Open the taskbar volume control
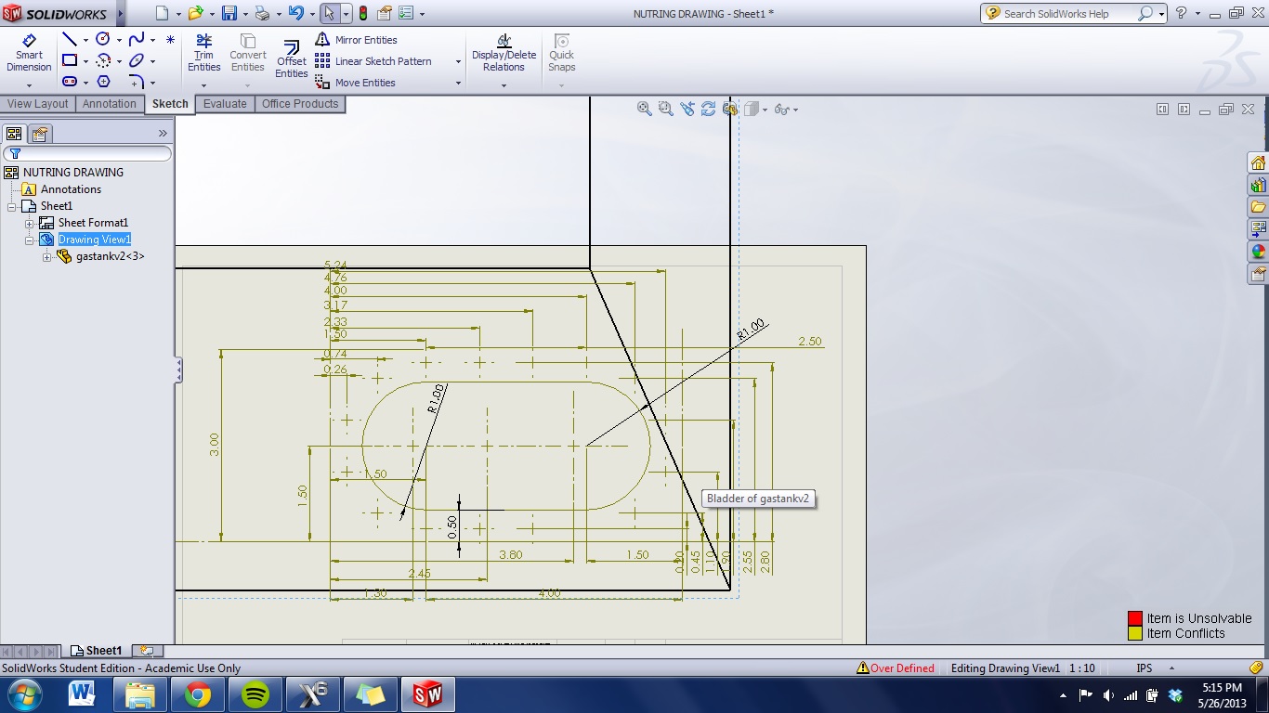Image resolution: width=1269 pixels, height=713 pixels. 1107,694
